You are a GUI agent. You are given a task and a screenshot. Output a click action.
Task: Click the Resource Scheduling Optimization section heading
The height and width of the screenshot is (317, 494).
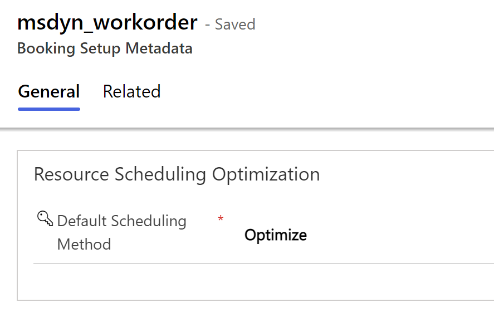click(x=177, y=174)
